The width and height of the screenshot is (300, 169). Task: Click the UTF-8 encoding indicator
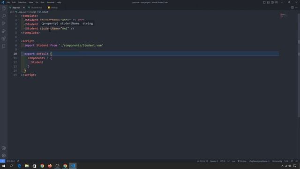[x=223, y=161]
